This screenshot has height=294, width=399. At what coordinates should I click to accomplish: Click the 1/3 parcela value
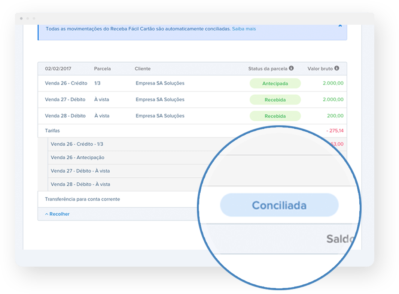[97, 83]
